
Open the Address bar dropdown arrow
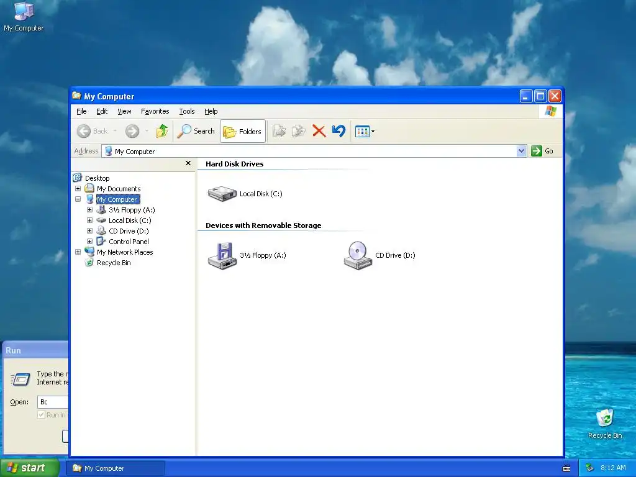[521, 152]
